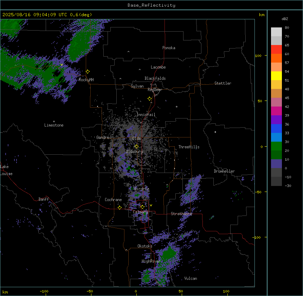Select the white plus marker west of Drumheller

pyautogui.click(x=215, y=132)
